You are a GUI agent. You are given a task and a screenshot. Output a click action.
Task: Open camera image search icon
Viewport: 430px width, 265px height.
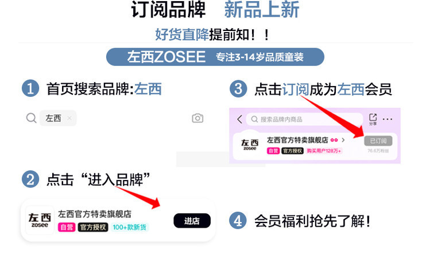197,118
